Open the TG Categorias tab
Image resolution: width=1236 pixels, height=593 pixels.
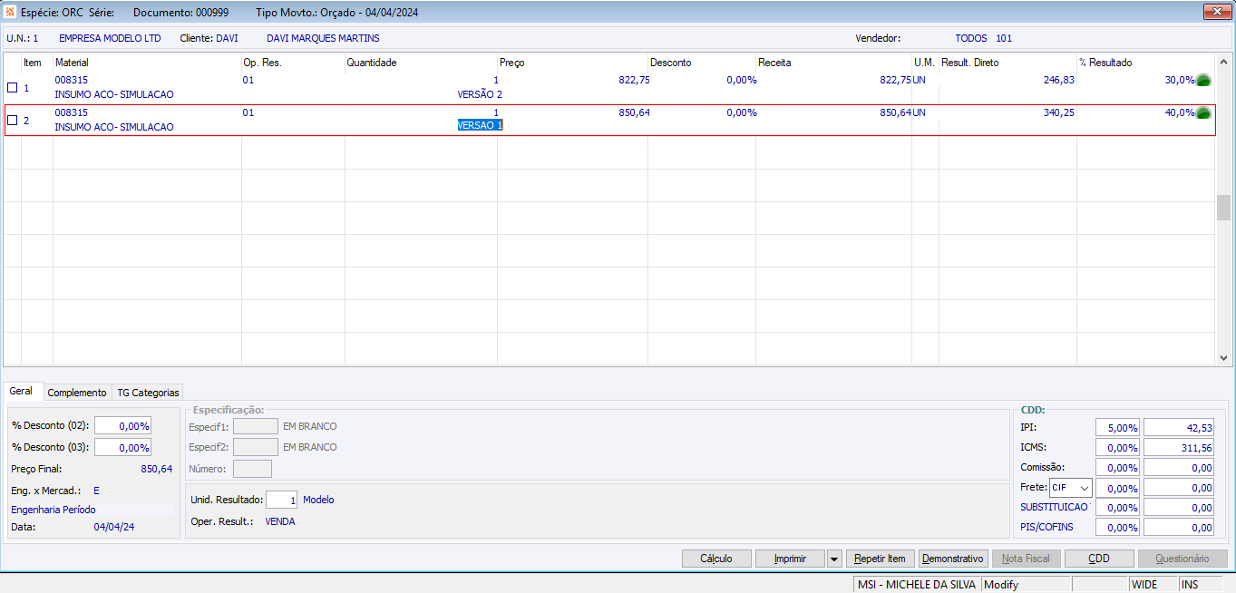click(x=148, y=393)
